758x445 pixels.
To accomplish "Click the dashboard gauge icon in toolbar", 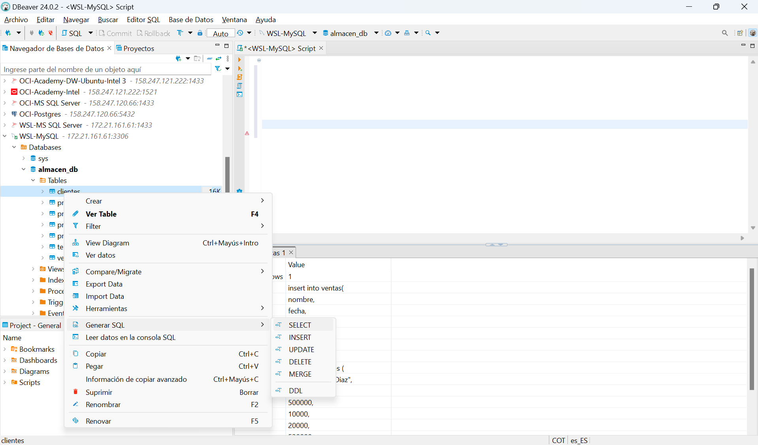I will click(388, 33).
